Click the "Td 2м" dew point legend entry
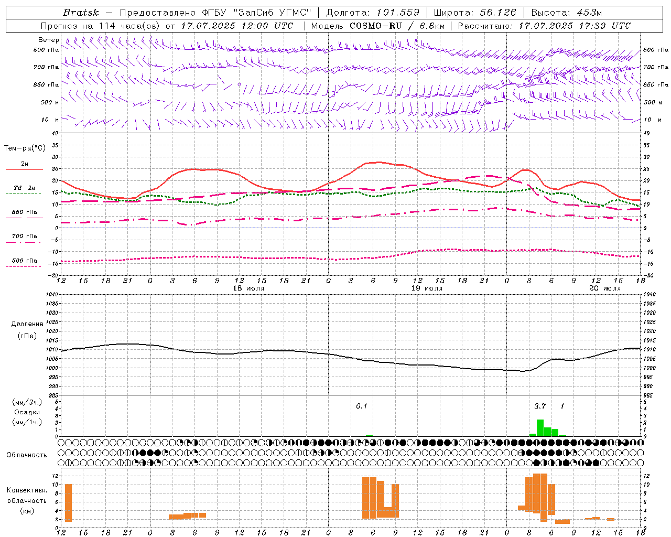The width and height of the screenshot is (671, 537). 25,188
